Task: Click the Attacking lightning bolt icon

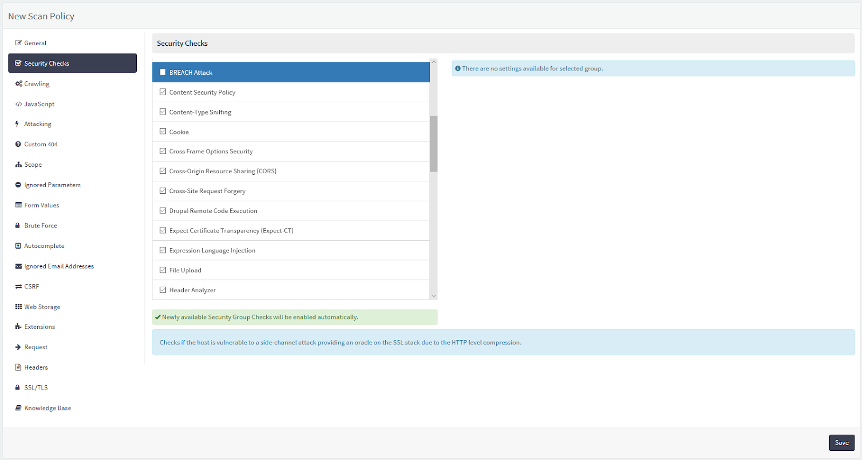Action: click(x=17, y=124)
